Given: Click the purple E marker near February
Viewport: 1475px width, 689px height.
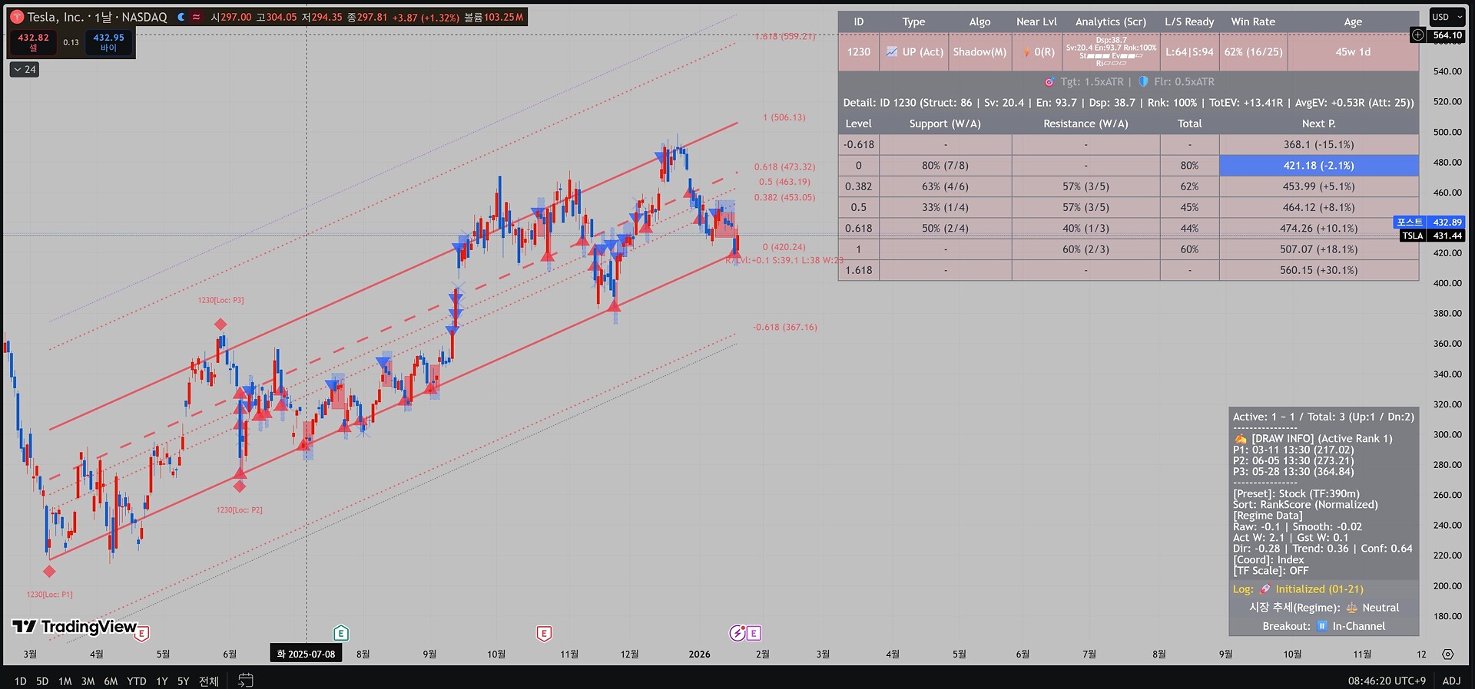Looking at the screenshot, I should [x=754, y=633].
